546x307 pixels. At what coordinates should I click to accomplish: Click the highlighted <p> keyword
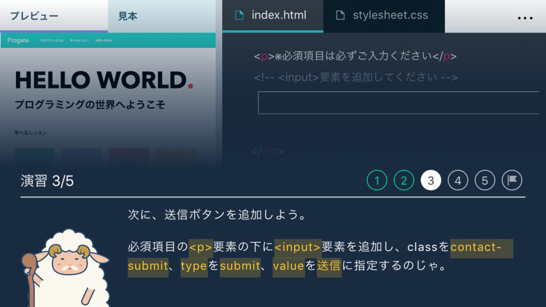[200, 247]
